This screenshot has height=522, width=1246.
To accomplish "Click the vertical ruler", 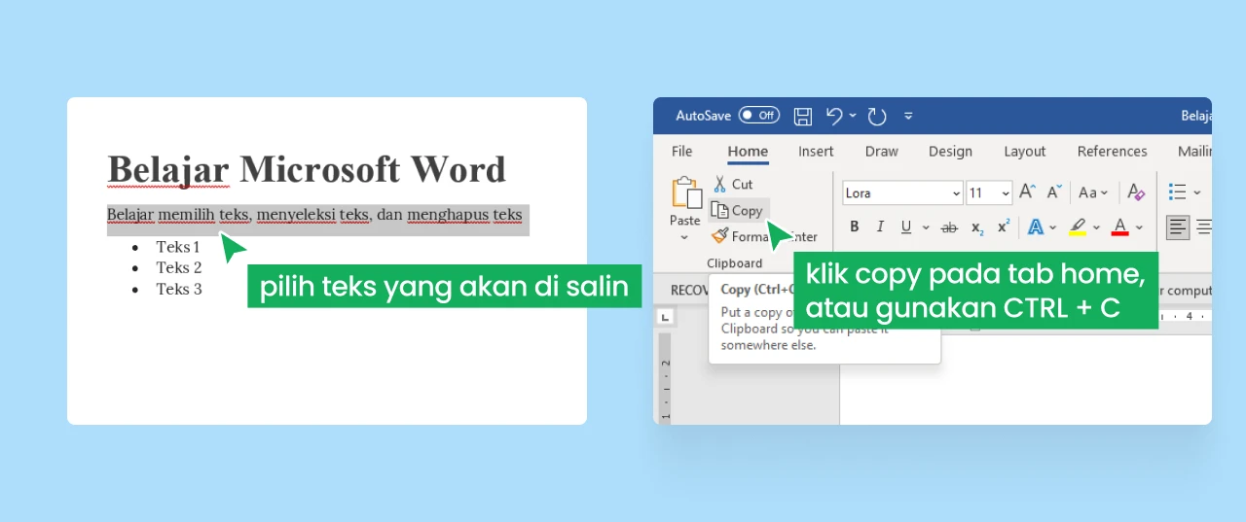I will (665, 378).
